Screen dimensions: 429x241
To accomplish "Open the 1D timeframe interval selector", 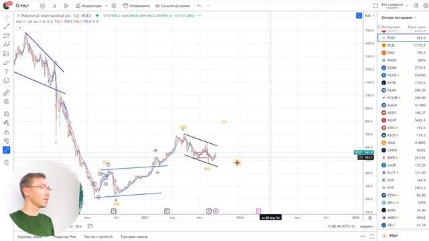I will pyautogui.click(x=54, y=6).
